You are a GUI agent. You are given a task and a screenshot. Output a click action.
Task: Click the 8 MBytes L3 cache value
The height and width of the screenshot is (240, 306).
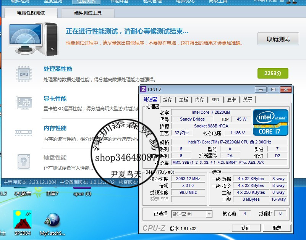pyautogui.click(x=251, y=199)
